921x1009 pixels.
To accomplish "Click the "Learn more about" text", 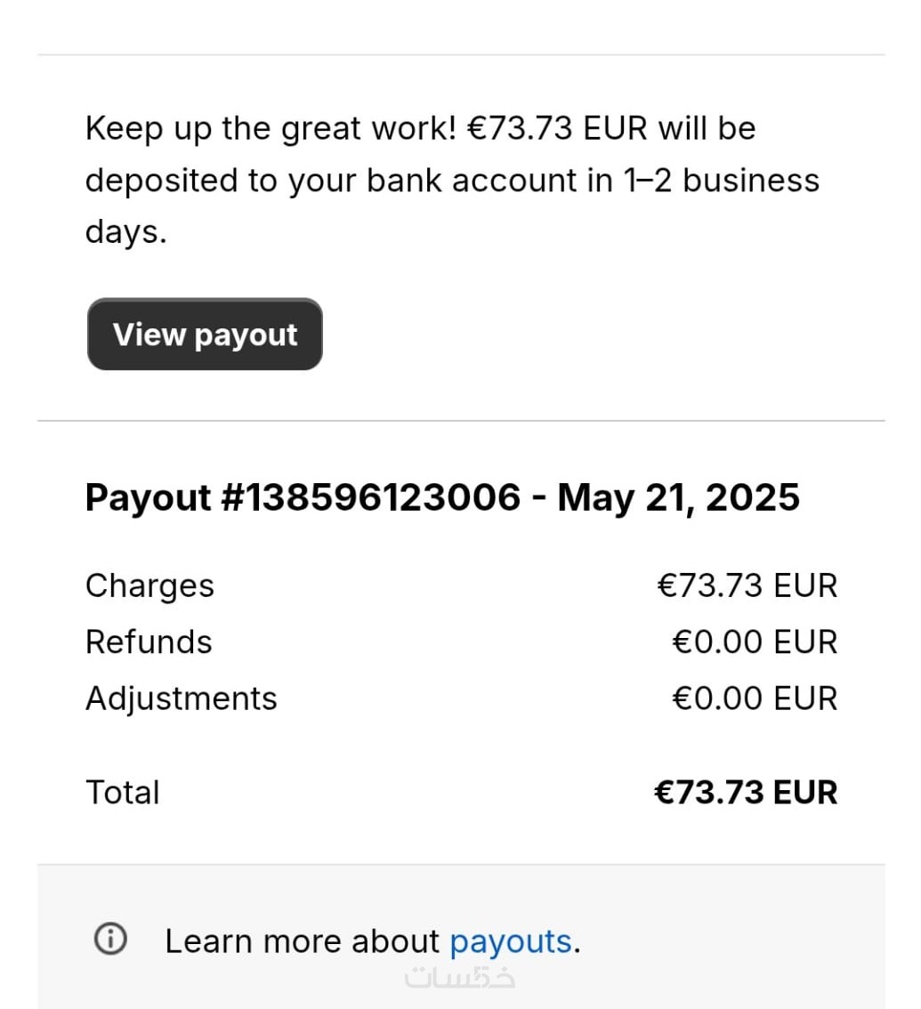I will 302,940.
